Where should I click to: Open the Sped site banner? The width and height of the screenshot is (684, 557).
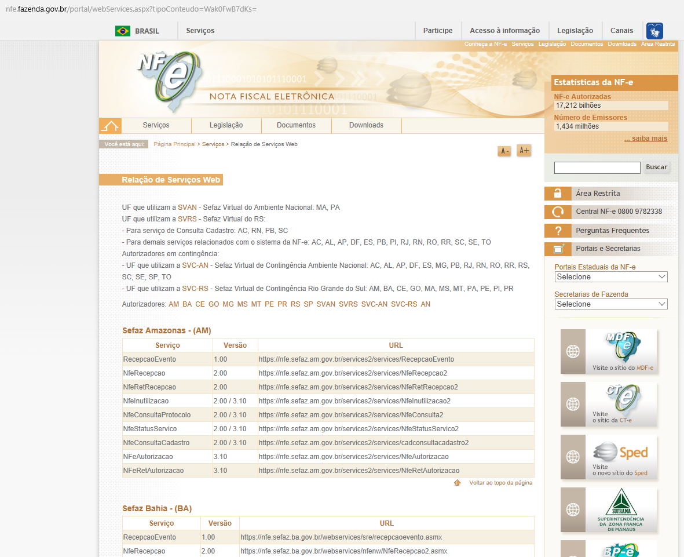[x=609, y=457]
